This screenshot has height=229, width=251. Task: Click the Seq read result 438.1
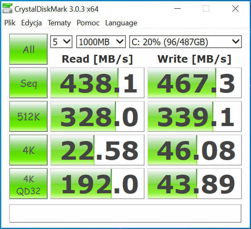tap(97, 83)
